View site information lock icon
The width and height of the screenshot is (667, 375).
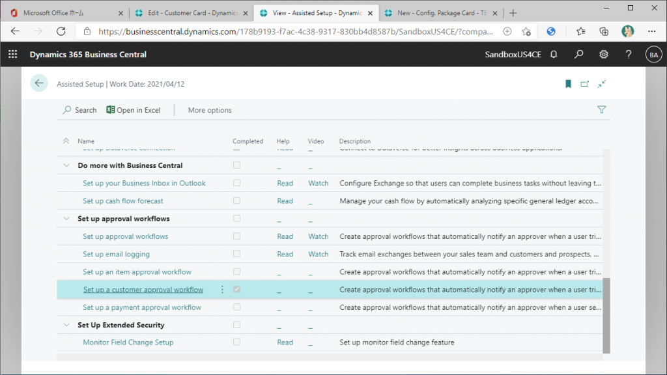(87, 31)
